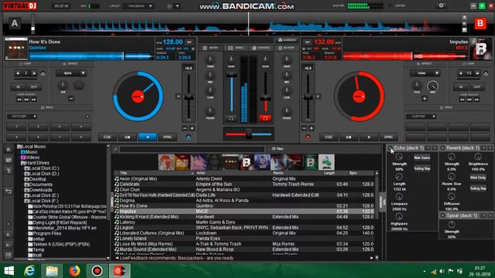Click the Reverb Wet Only button
Image resolution: width=495 pixels, height=278 pixels.
pyautogui.click(x=478, y=178)
